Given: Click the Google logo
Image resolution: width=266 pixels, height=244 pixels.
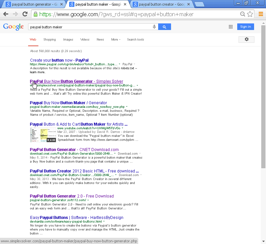Looking at the screenshot, I should coord(14,27).
